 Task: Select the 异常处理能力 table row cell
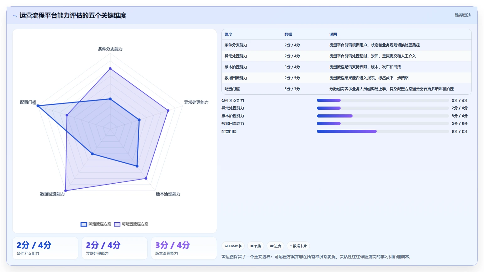(236, 56)
